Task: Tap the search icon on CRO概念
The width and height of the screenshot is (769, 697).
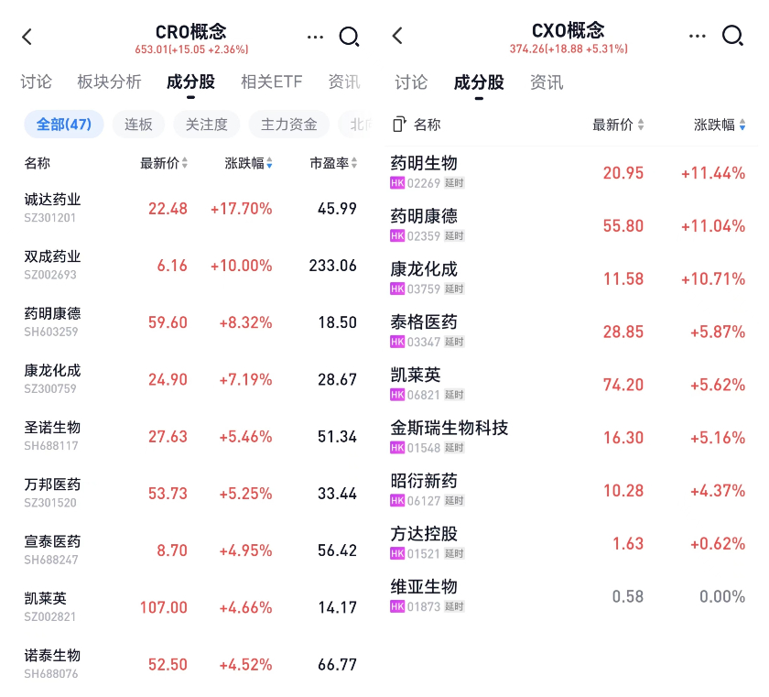Action: pos(349,37)
